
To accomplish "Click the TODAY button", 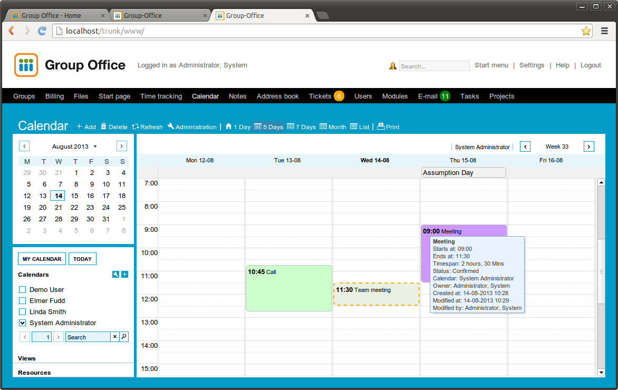I will point(82,259).
